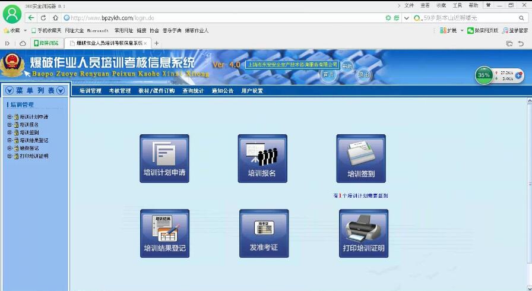Open the 发准考证 card icon

point(264,233)
